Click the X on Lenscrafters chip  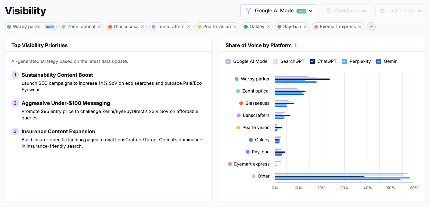point(188,27)
